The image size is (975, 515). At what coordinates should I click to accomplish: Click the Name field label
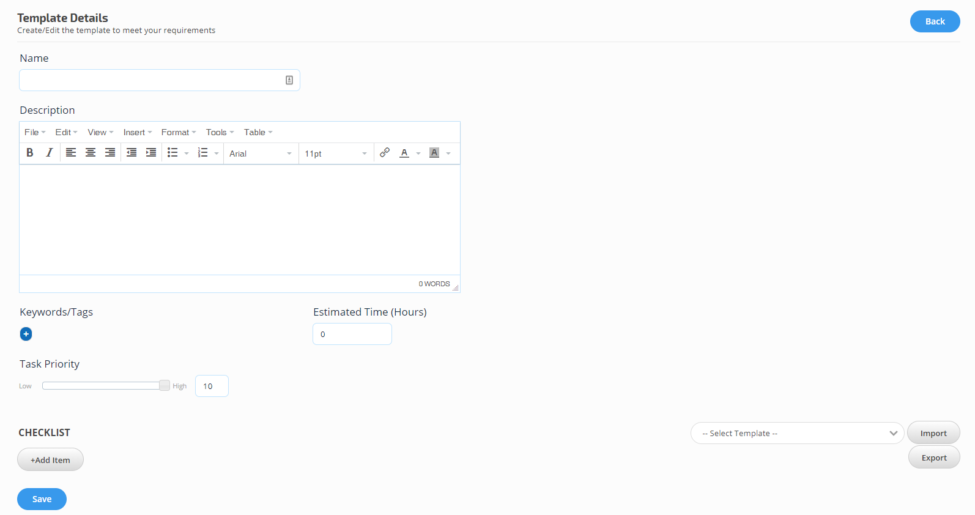34,58
